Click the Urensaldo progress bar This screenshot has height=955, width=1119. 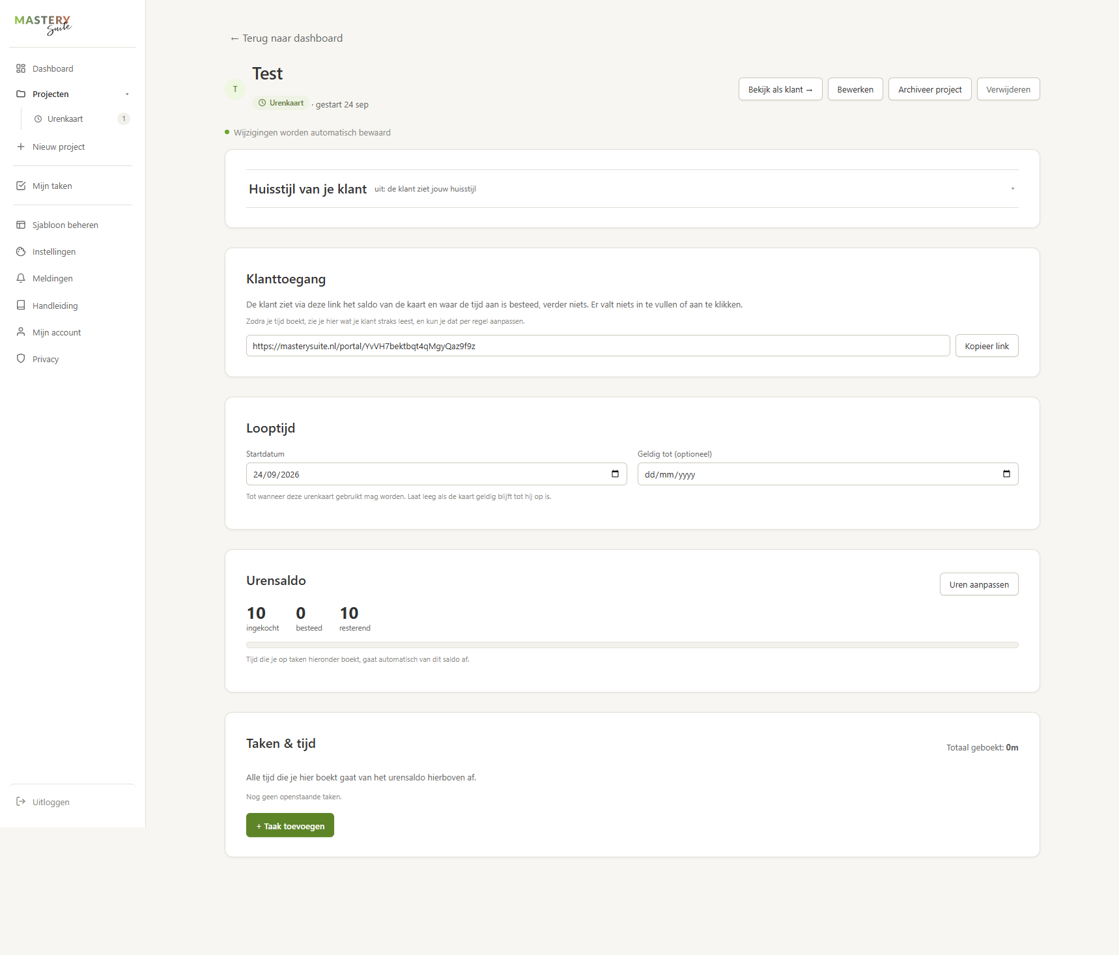(632, 645)
